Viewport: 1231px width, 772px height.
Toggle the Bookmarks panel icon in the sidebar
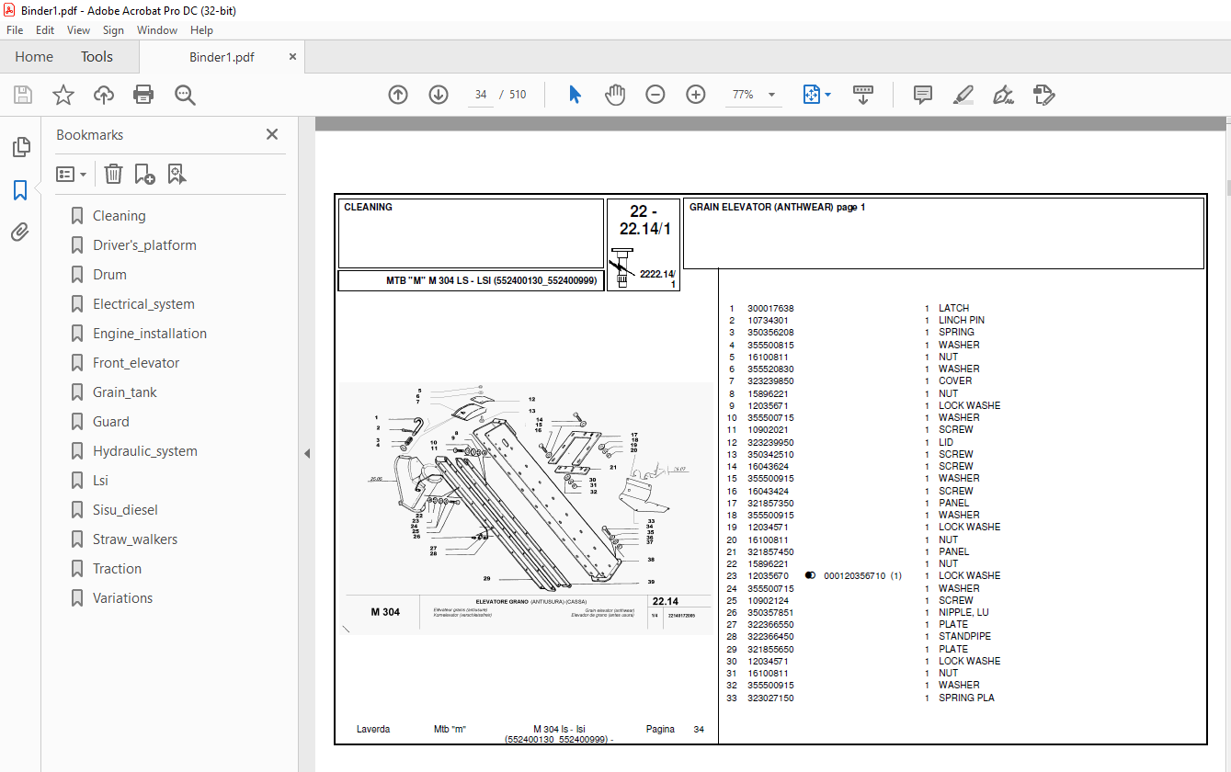(x=20, y=190)
